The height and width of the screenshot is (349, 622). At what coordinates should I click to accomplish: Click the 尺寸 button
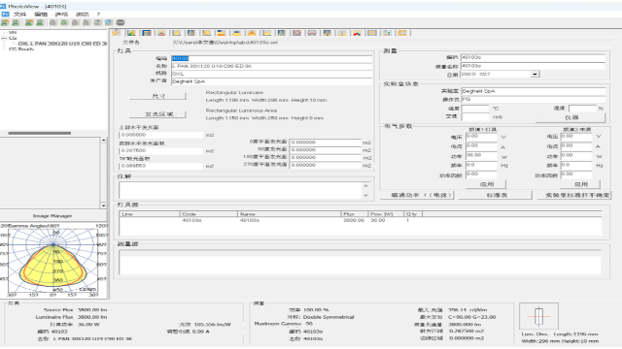coord(157,96)
